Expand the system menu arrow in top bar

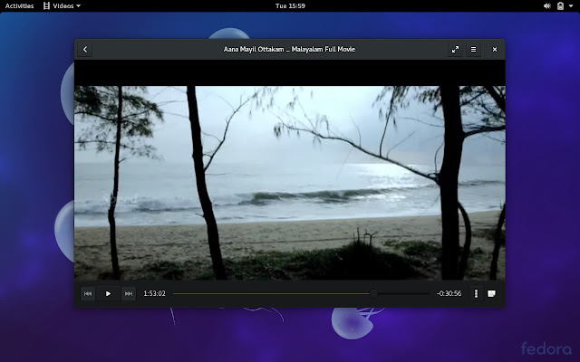(571, 6)
